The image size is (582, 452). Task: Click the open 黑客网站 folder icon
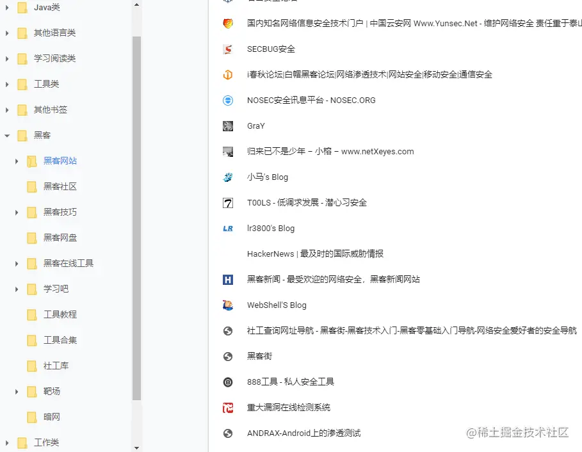pos(32,161)
